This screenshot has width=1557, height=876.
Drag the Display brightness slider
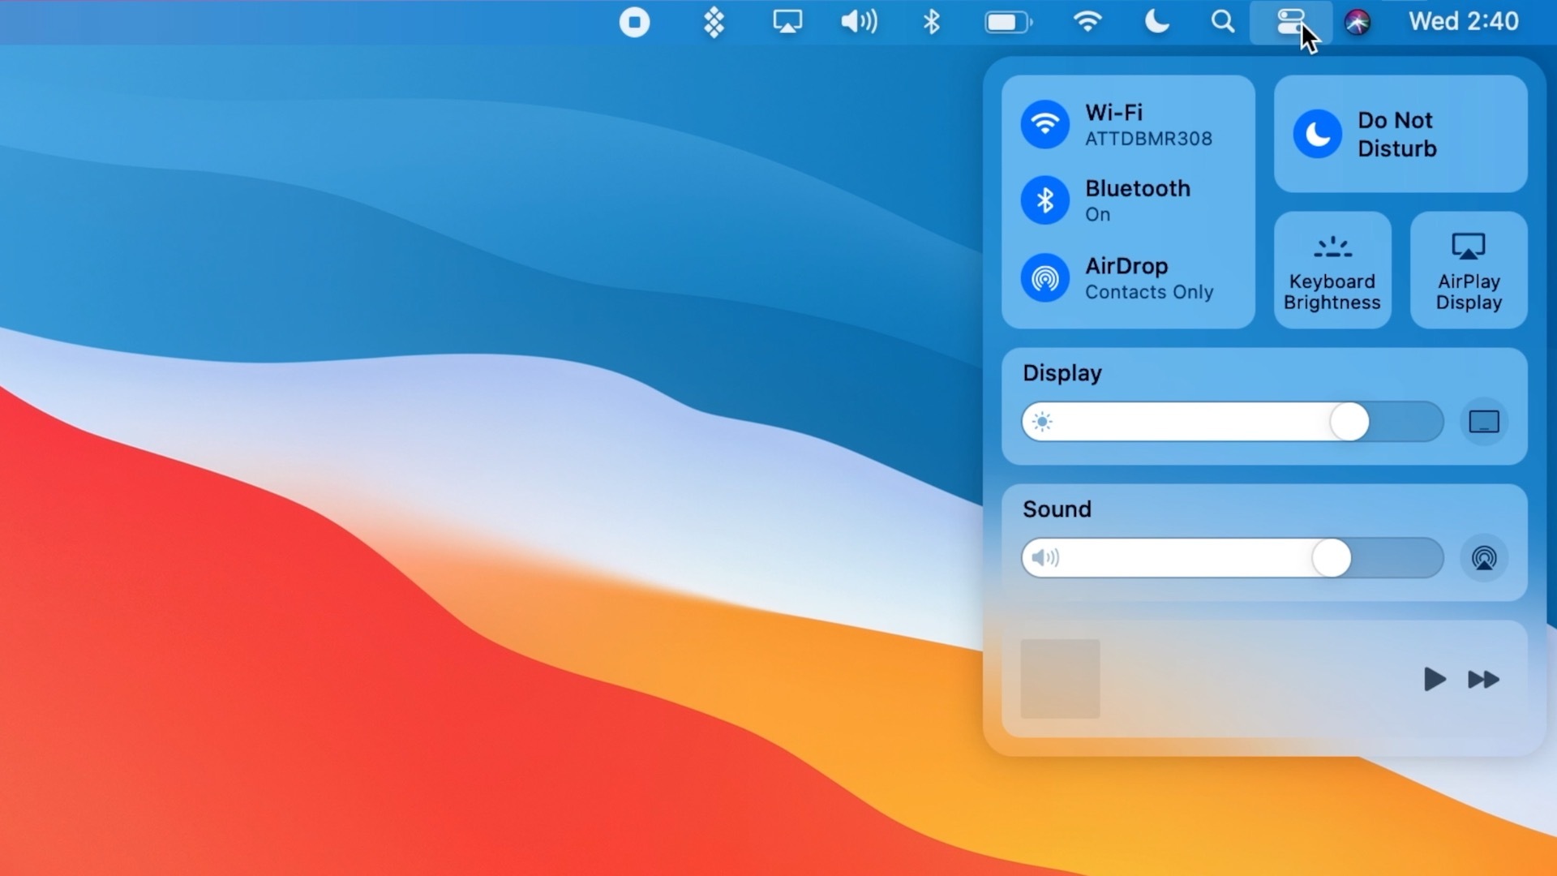point(1349,420)
